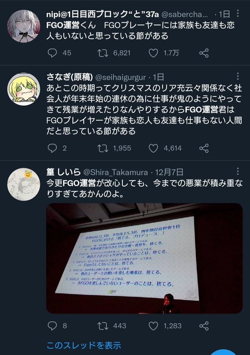Share 篁 しいら's tweet
Screen dimensions: 250x355
click(204, 326)
